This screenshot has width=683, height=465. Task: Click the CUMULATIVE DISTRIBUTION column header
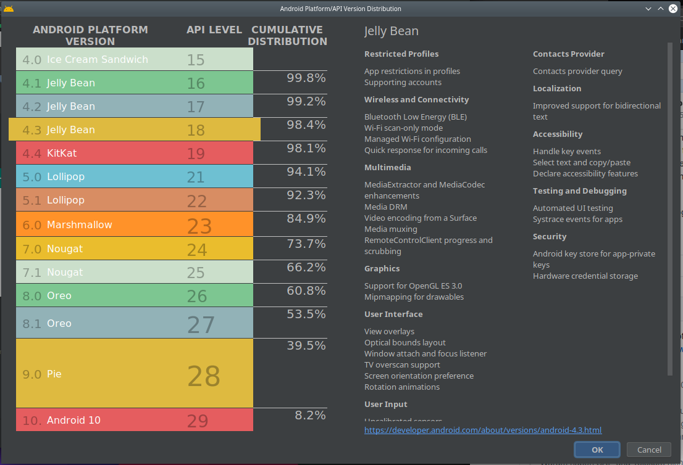288,35
